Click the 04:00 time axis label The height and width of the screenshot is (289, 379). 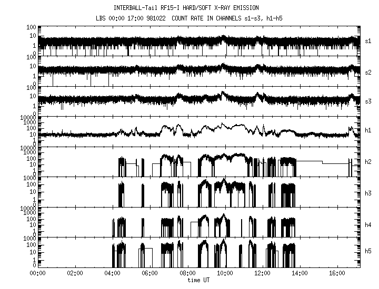(113, 273)
